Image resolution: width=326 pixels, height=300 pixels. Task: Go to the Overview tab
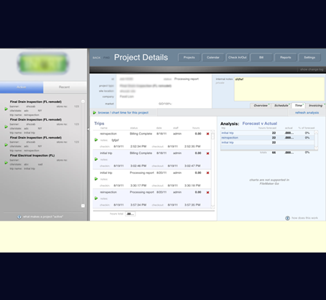(260, 105)
